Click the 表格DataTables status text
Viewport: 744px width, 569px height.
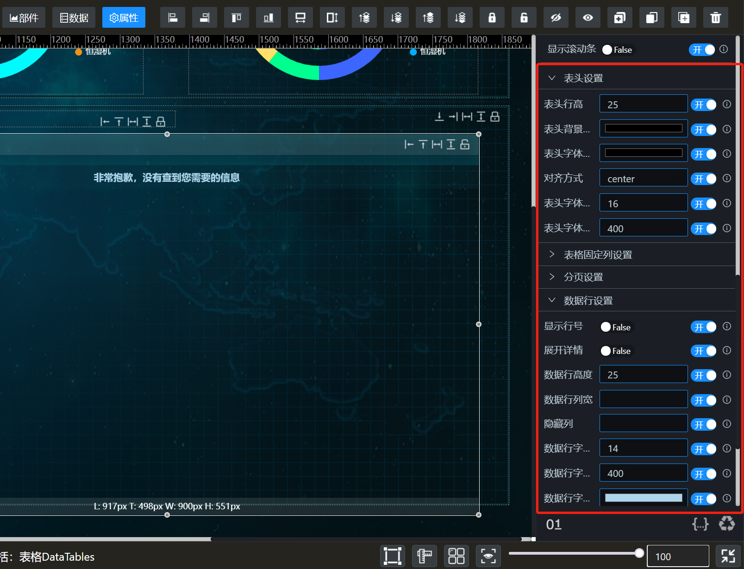click(x=56, y=557)
